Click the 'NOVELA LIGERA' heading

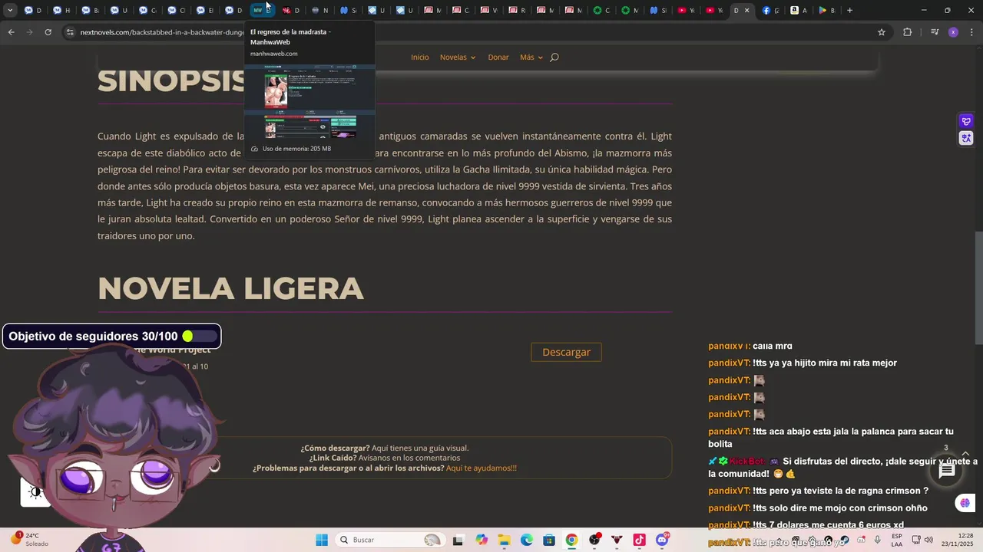[230, 288]
